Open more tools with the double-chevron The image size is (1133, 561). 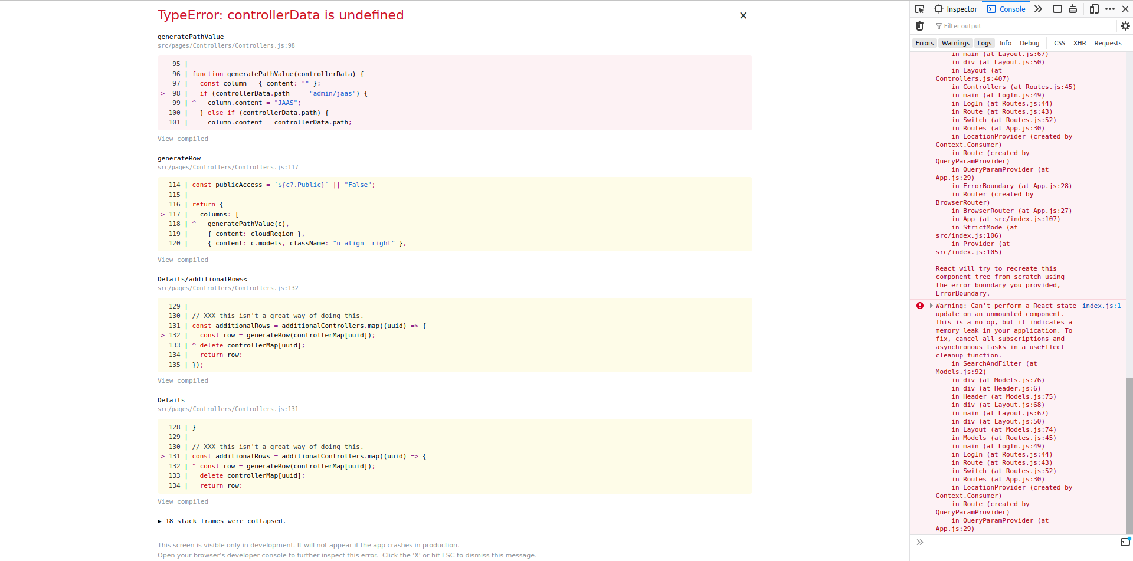pyautogui.click(x=1038, y=9)
